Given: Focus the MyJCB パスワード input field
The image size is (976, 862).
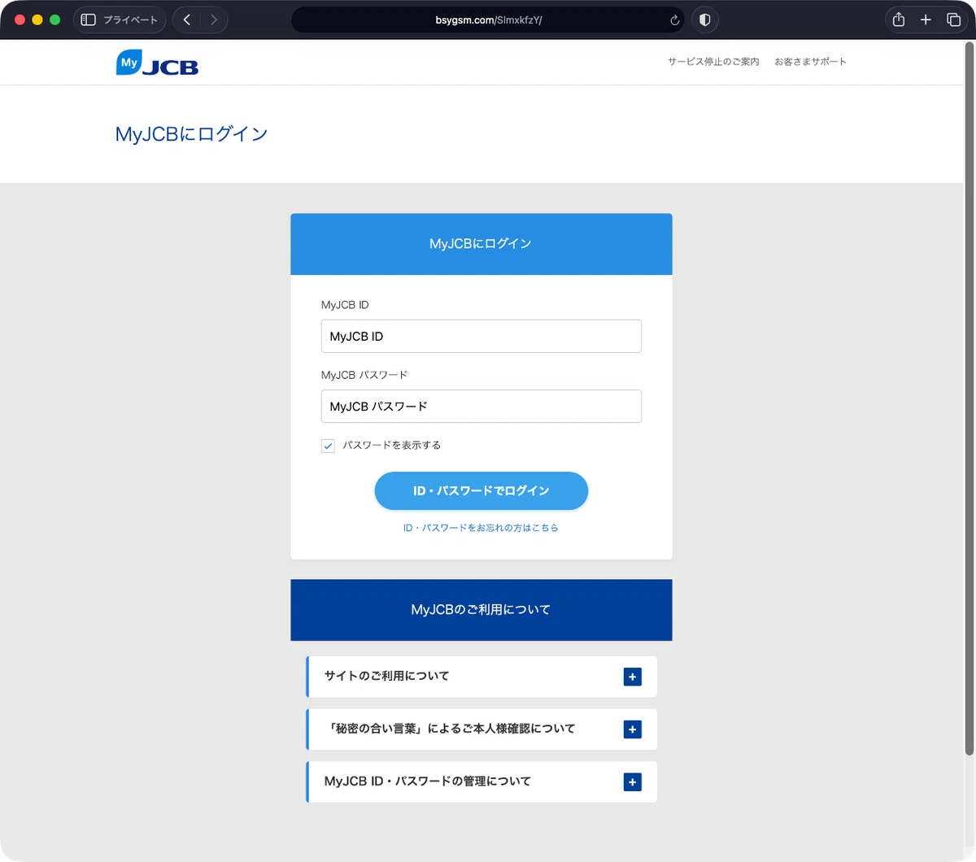Looking at the screenshot, I should [481, 406].
